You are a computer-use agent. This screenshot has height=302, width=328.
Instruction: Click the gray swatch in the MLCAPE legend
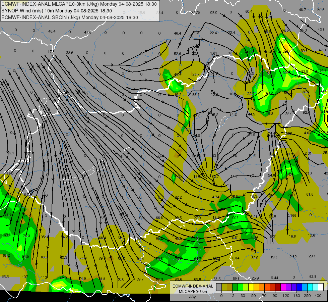tap(219, 287)
